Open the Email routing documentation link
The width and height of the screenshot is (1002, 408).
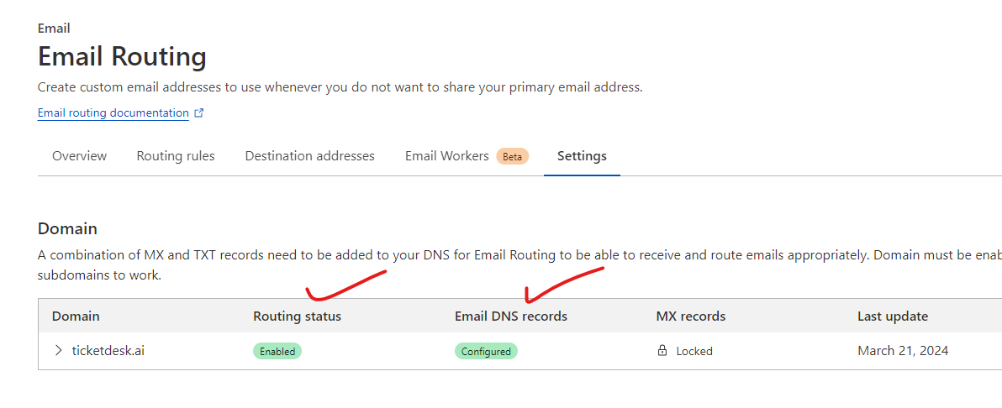113,113
